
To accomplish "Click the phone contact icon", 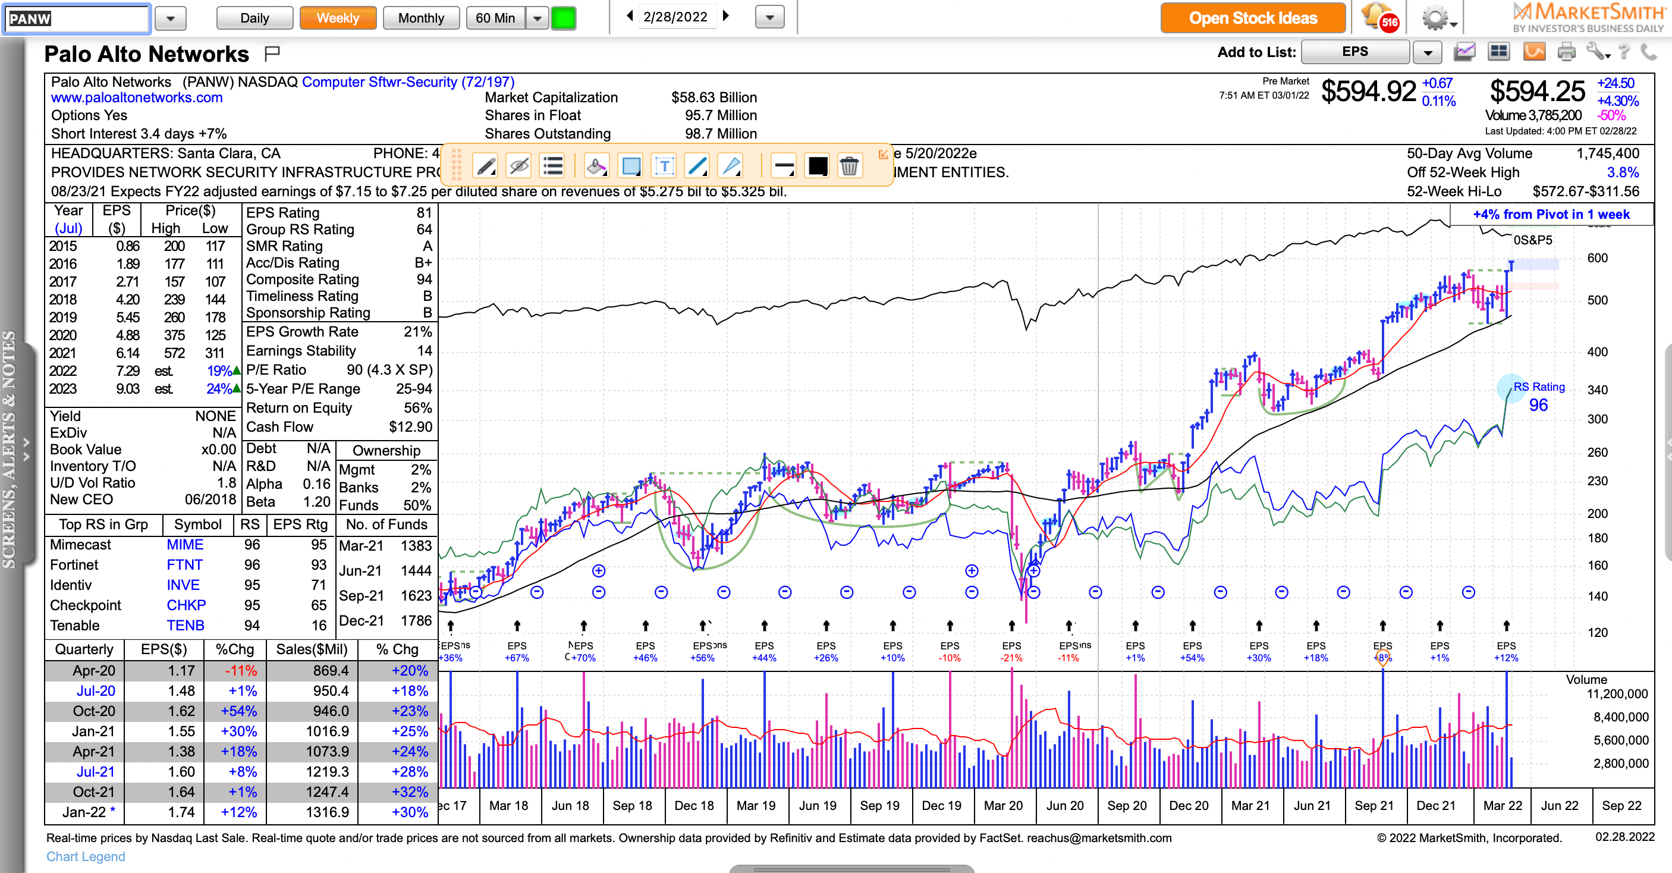I will tap(1648, 52).
